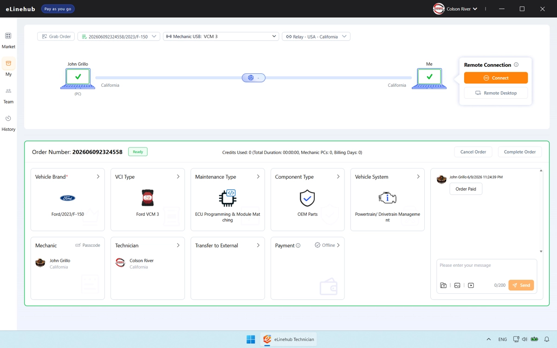Open the Mechanic USB VCM 3 dropdown
Image resolution: width=557 pixels, height=348 pixels.
pyautogui.click(x=221, y=37)
